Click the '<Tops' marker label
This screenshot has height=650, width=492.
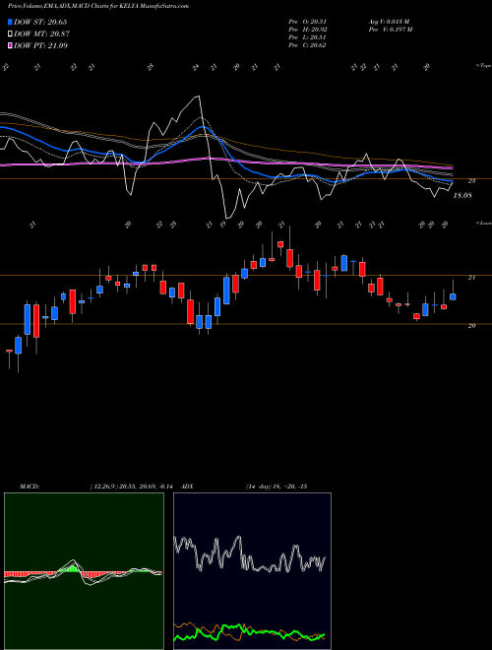point(483,66)
